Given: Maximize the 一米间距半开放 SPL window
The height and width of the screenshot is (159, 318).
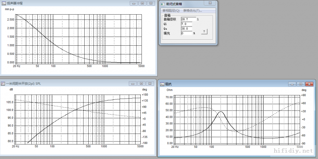Looking at the screenshot, I should (141, 84).
